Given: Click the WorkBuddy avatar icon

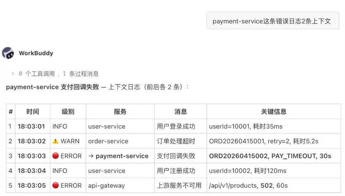Looking at the screenshot, I should (x=8, y=53).
